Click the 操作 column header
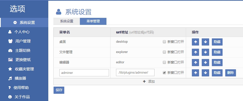 click(x=214, y=32)
